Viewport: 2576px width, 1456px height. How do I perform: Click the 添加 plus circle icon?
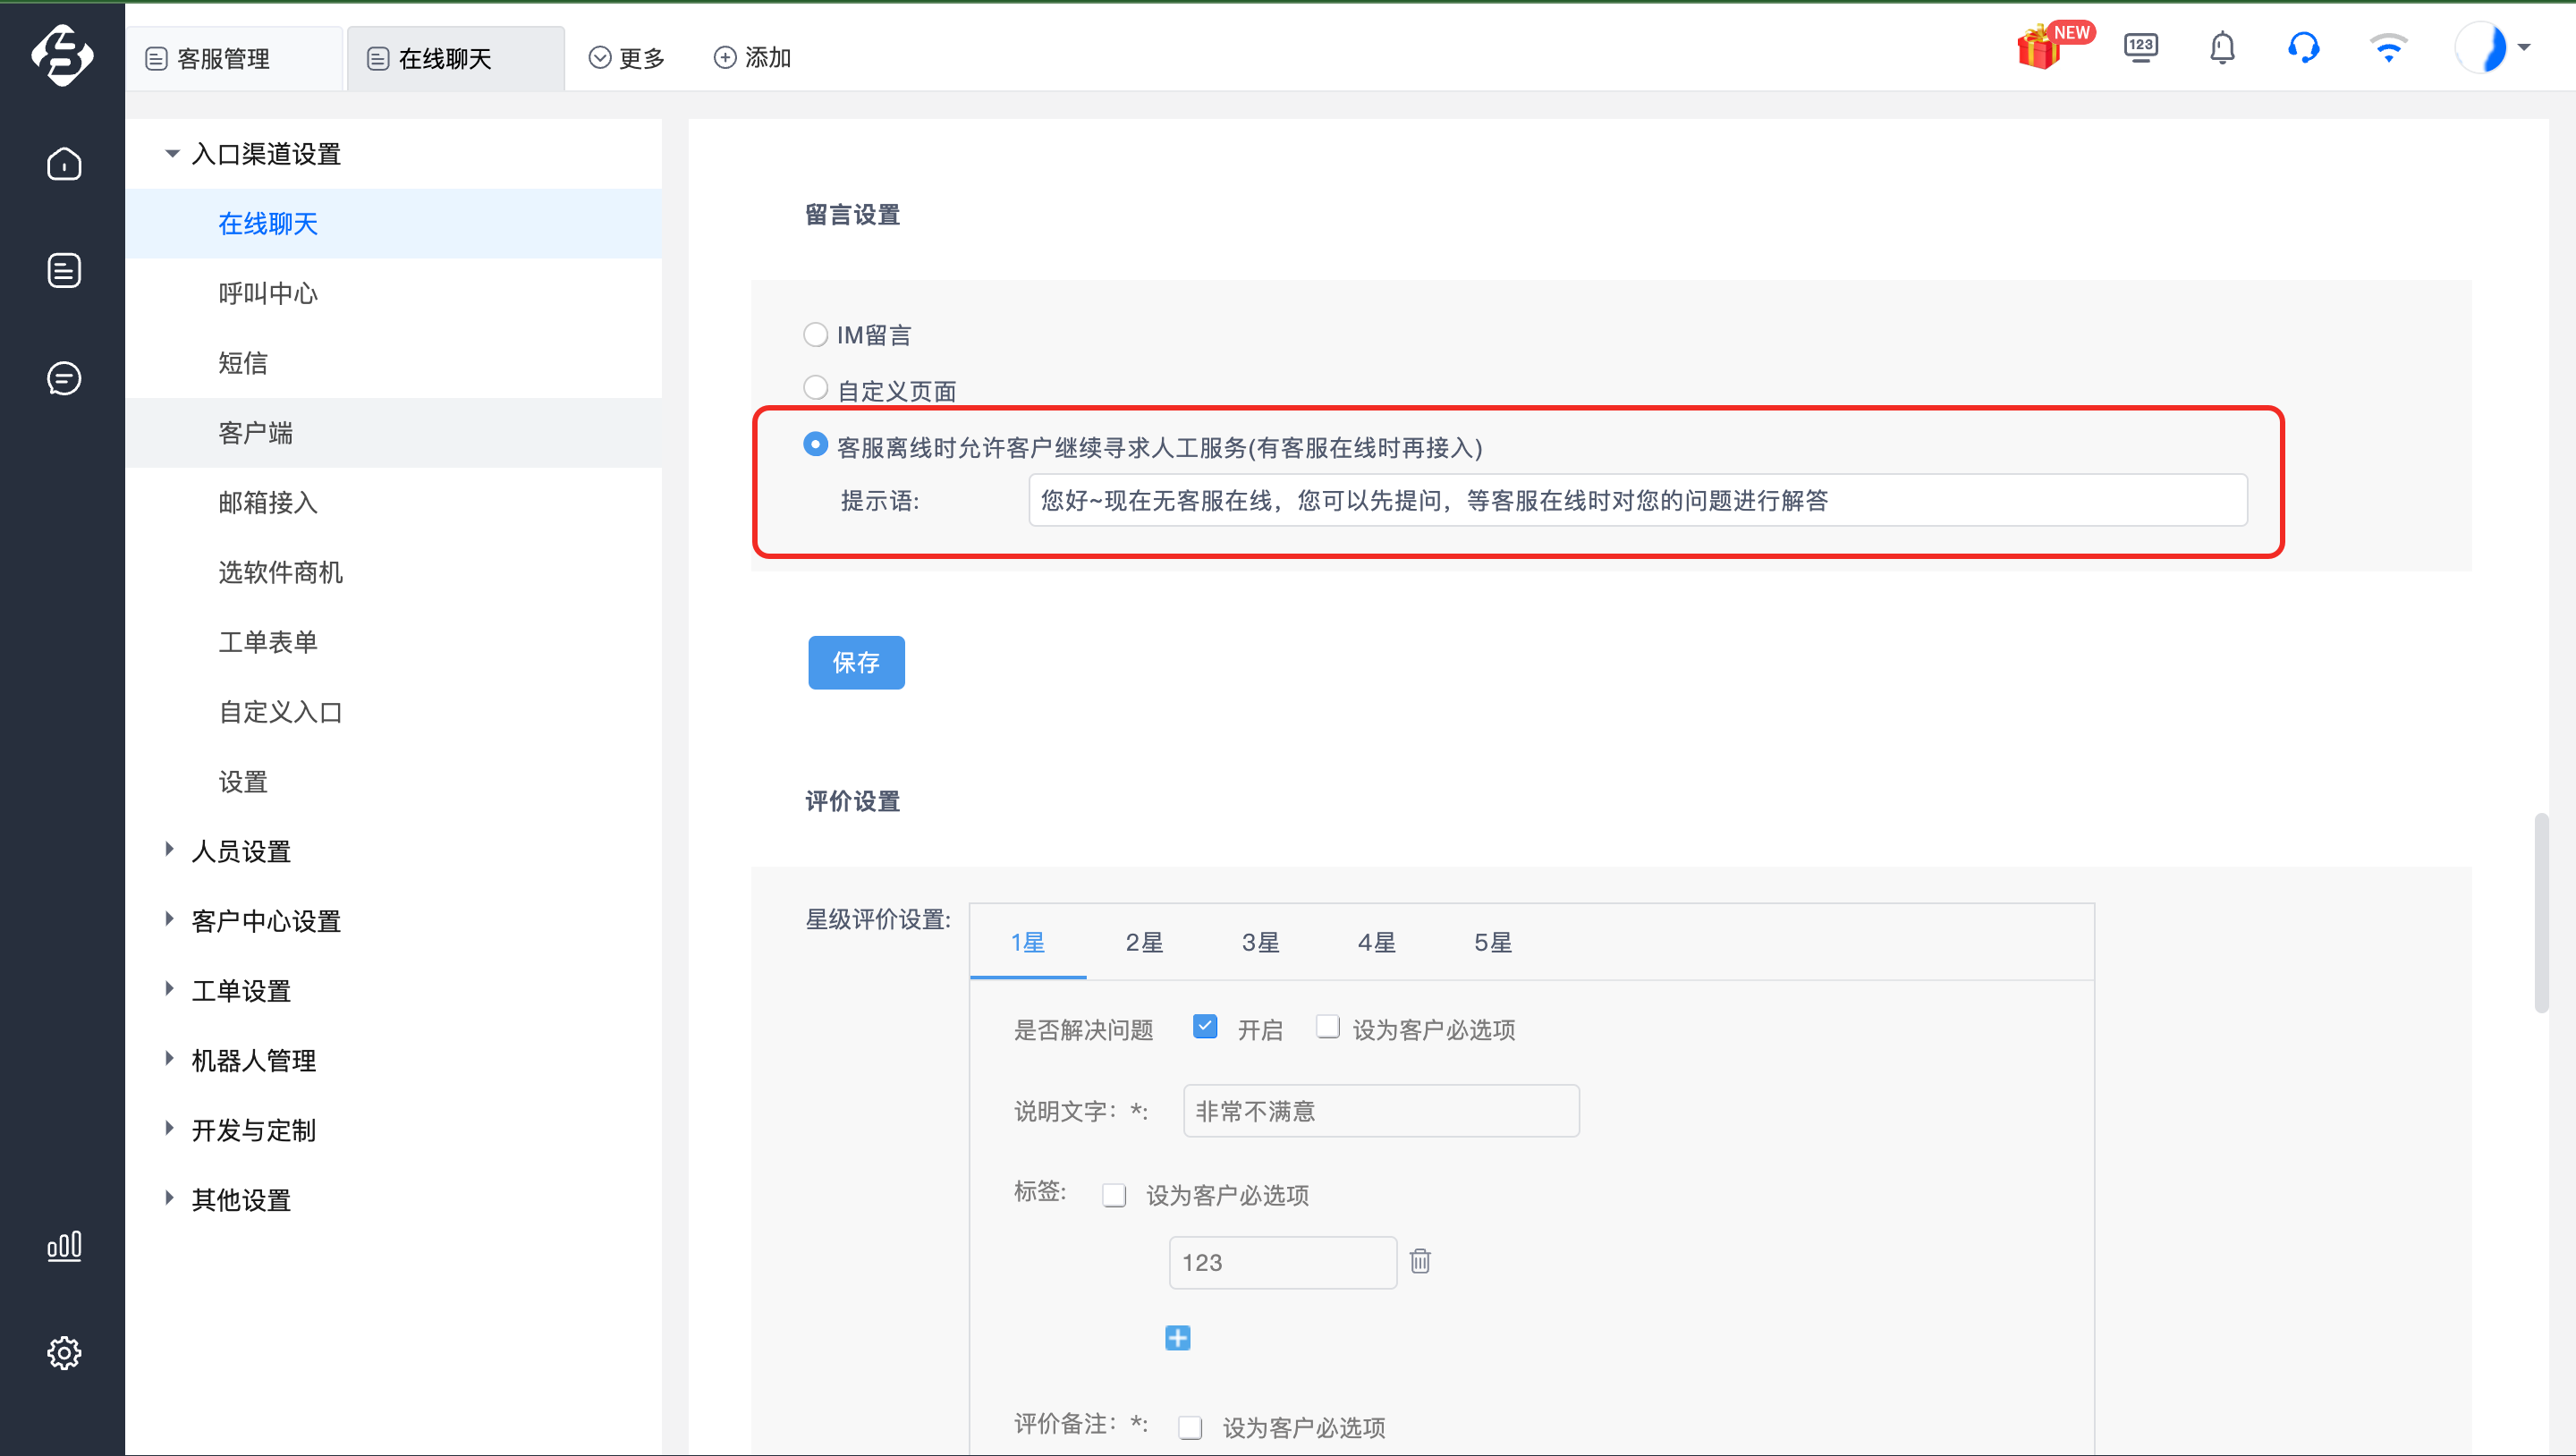(725, 58)
